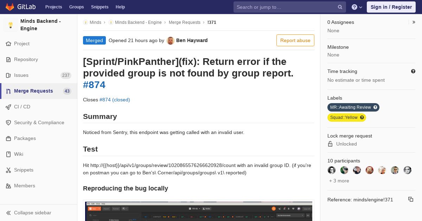Open the #874 (closed) link
The width and height of the screenshot is (422, 221).
click(x=115, y=100)
